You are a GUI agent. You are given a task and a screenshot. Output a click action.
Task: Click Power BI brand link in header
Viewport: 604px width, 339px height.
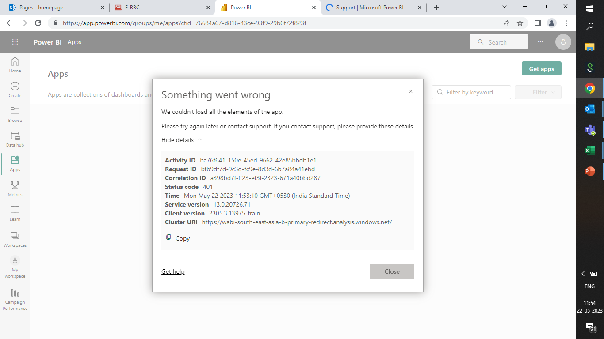tap(48, 42)
